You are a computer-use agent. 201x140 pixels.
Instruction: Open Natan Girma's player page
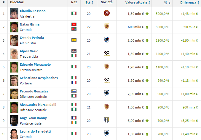[30, 24]
